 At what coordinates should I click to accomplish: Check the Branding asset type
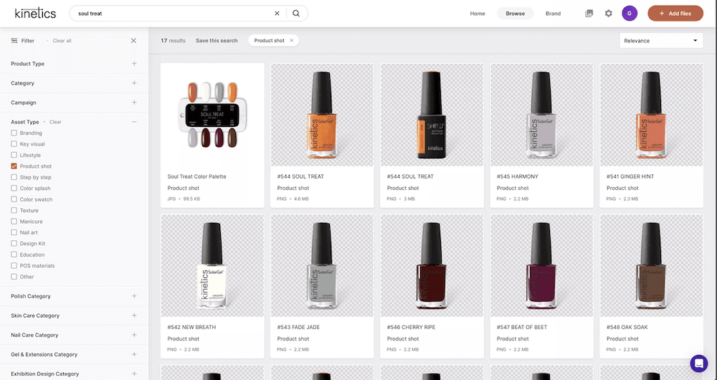point(14,133)
